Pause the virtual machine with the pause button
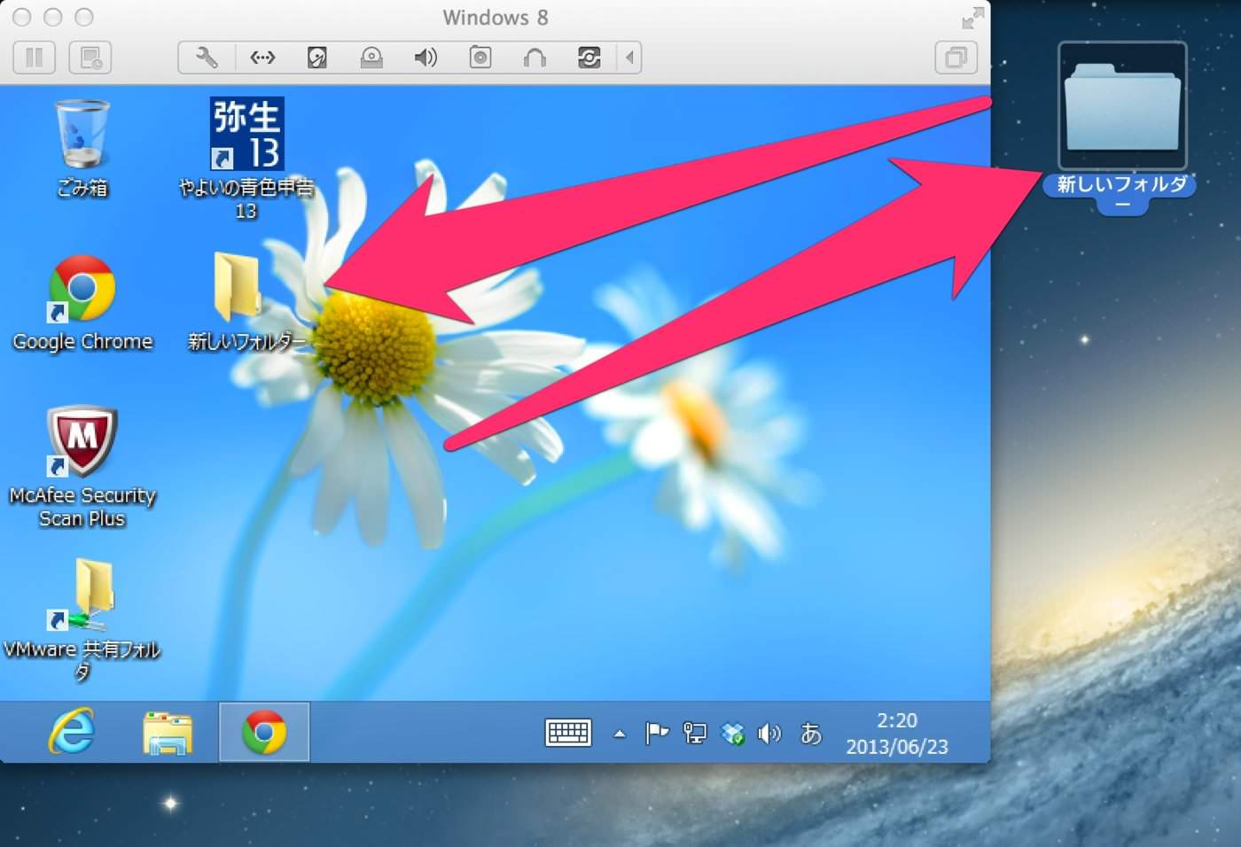This screenshot has height=847, width=1241. [35, 58]
